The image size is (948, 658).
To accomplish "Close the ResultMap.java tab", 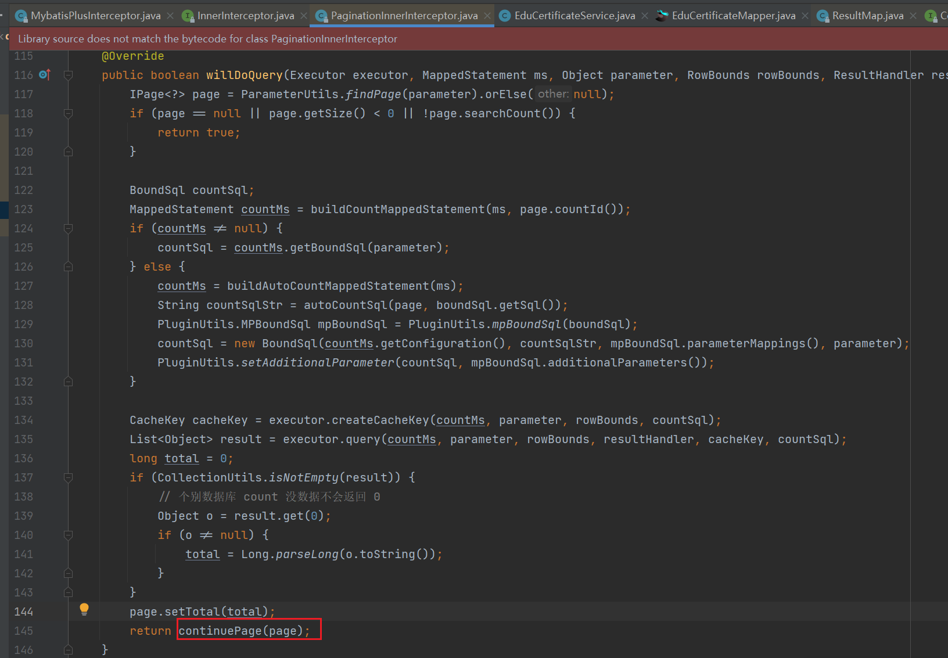I will point(913,16).
